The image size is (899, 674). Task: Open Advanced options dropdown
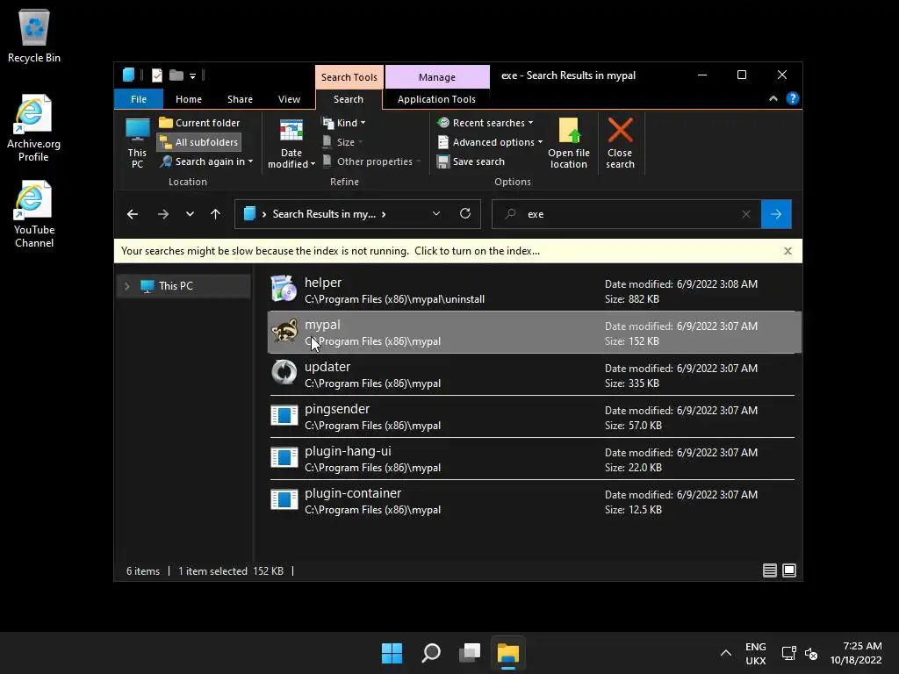pos(490,142)
